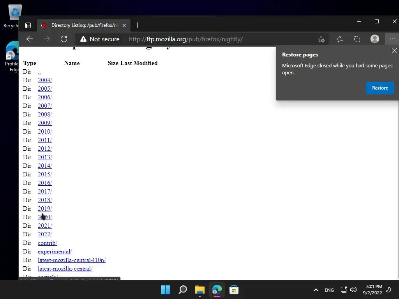Close the Directory Listing tab
The width and height of the screenshot is (399, 299).
pyautogui.click(x=124, y=25)
